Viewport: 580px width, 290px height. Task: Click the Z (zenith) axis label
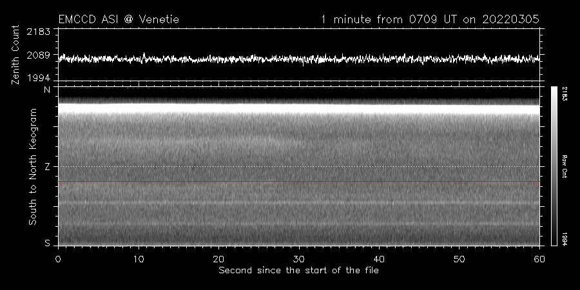pos(47,166)
